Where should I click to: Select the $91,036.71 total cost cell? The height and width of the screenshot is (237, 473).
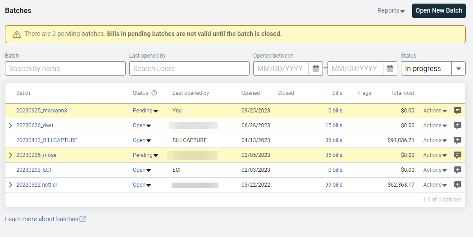tap(401, 140)
